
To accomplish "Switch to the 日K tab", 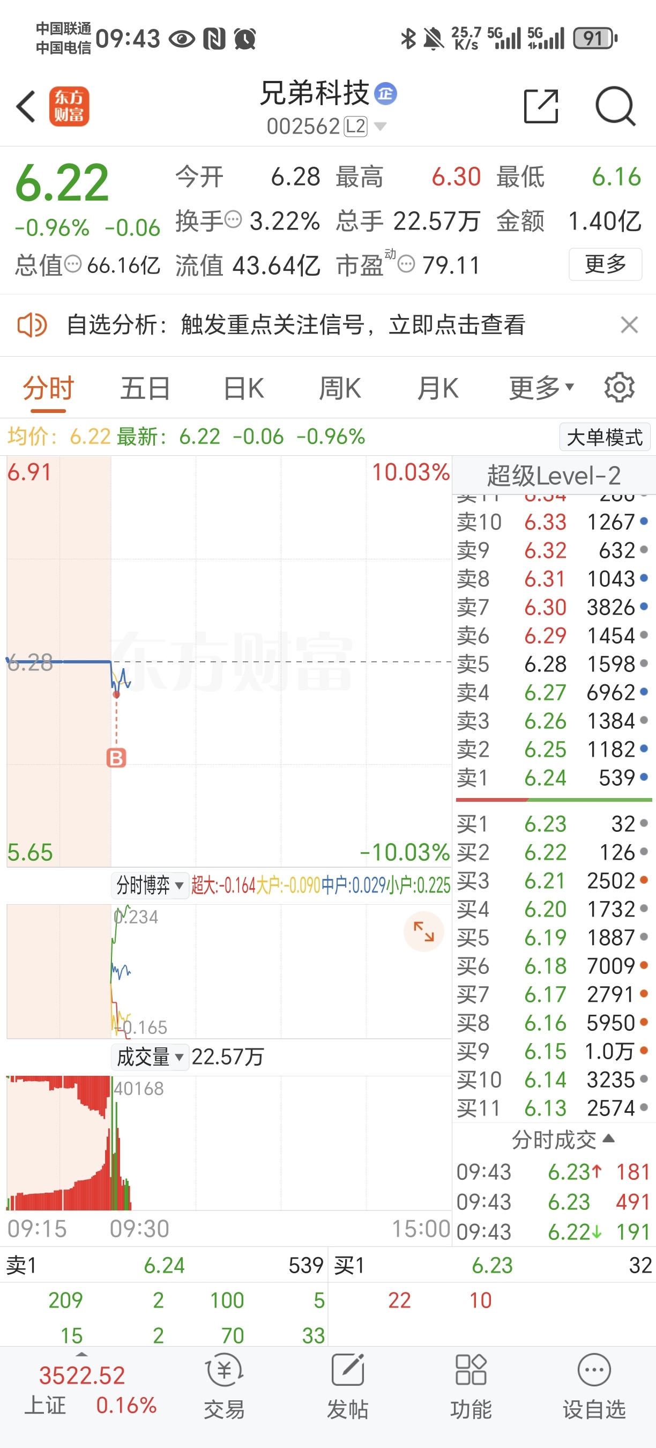I will pos(243,388).
